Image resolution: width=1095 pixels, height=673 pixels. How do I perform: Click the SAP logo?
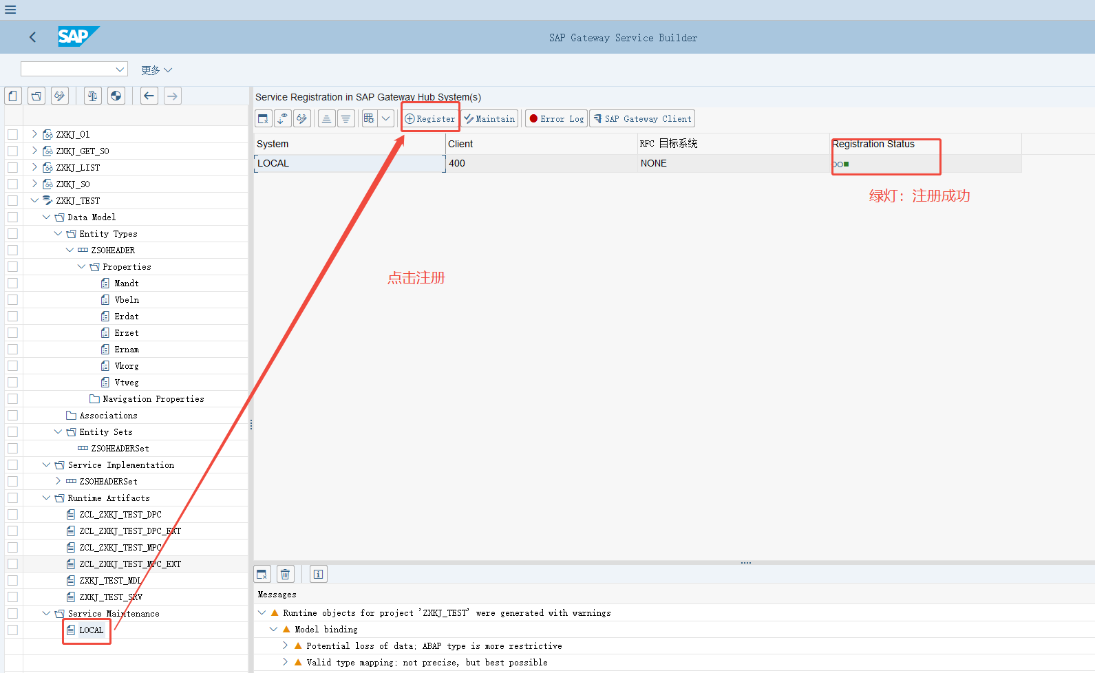[x=78, y=36]
